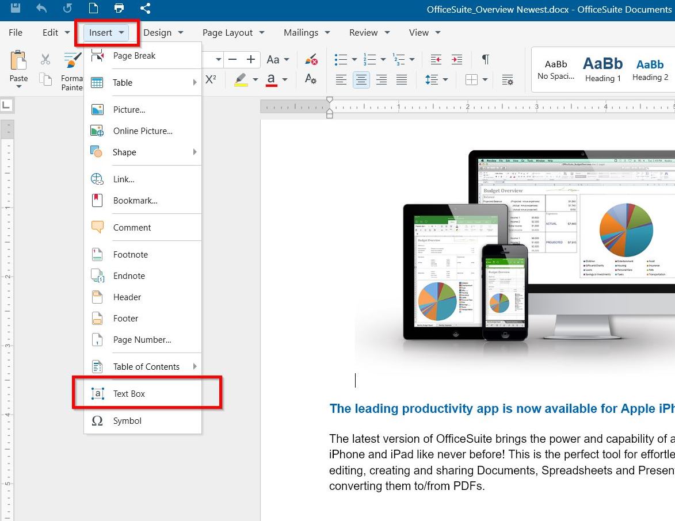Insert a Comment from menu
The height and width of the screenshot is (521, 675).
[143, 228]
